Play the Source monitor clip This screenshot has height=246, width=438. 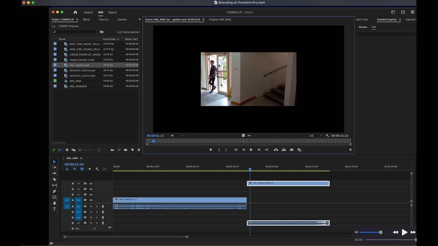[251, 150]
